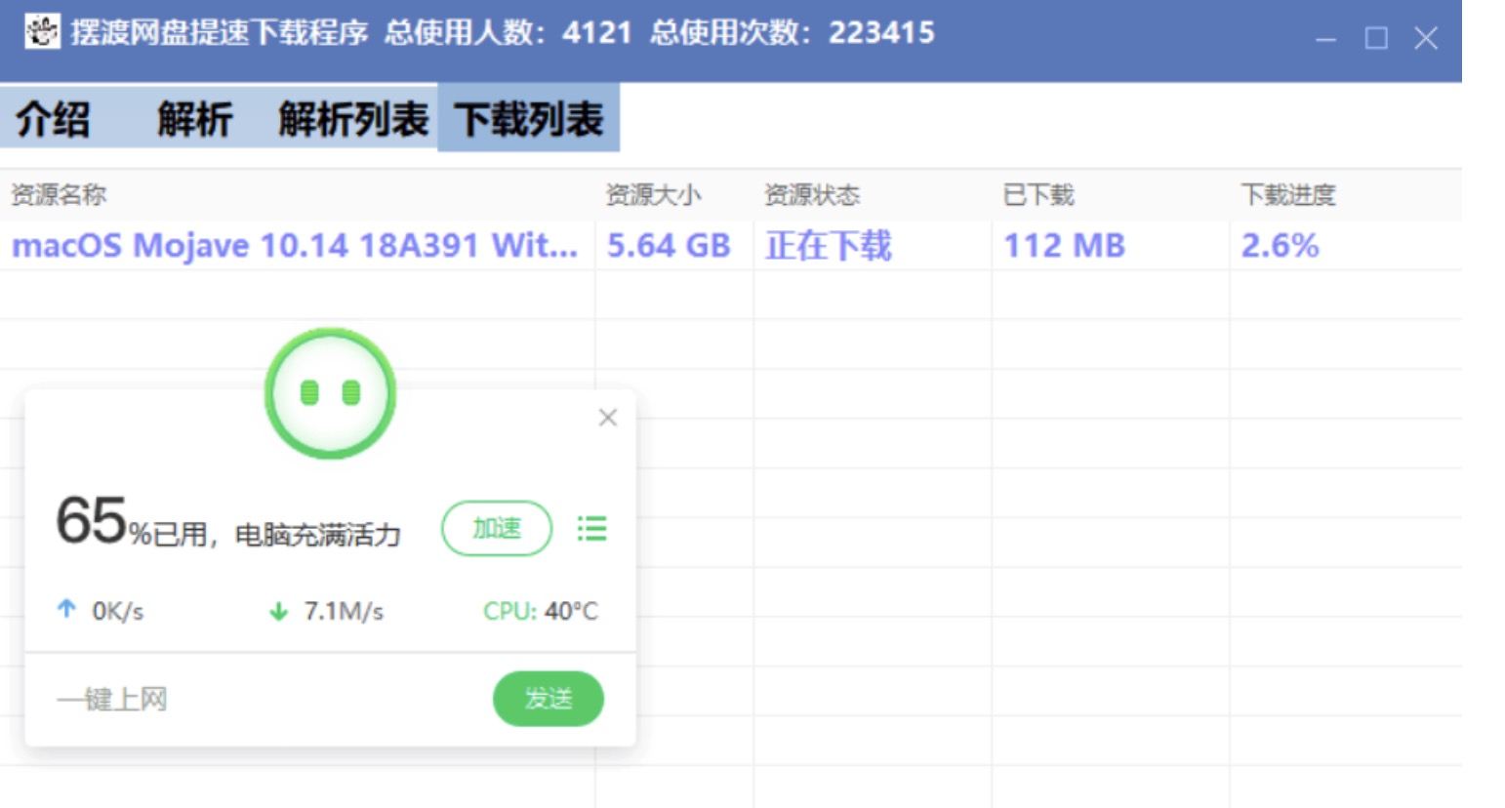The height and width of the screenshot is (808, 1505).
Task: Click the green download speed arrow
Action: click(x=278, y=611)
